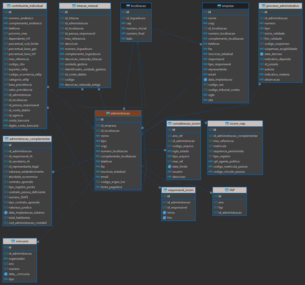Click id_administracao_complementar in sicom_viap

pos(235,136)
